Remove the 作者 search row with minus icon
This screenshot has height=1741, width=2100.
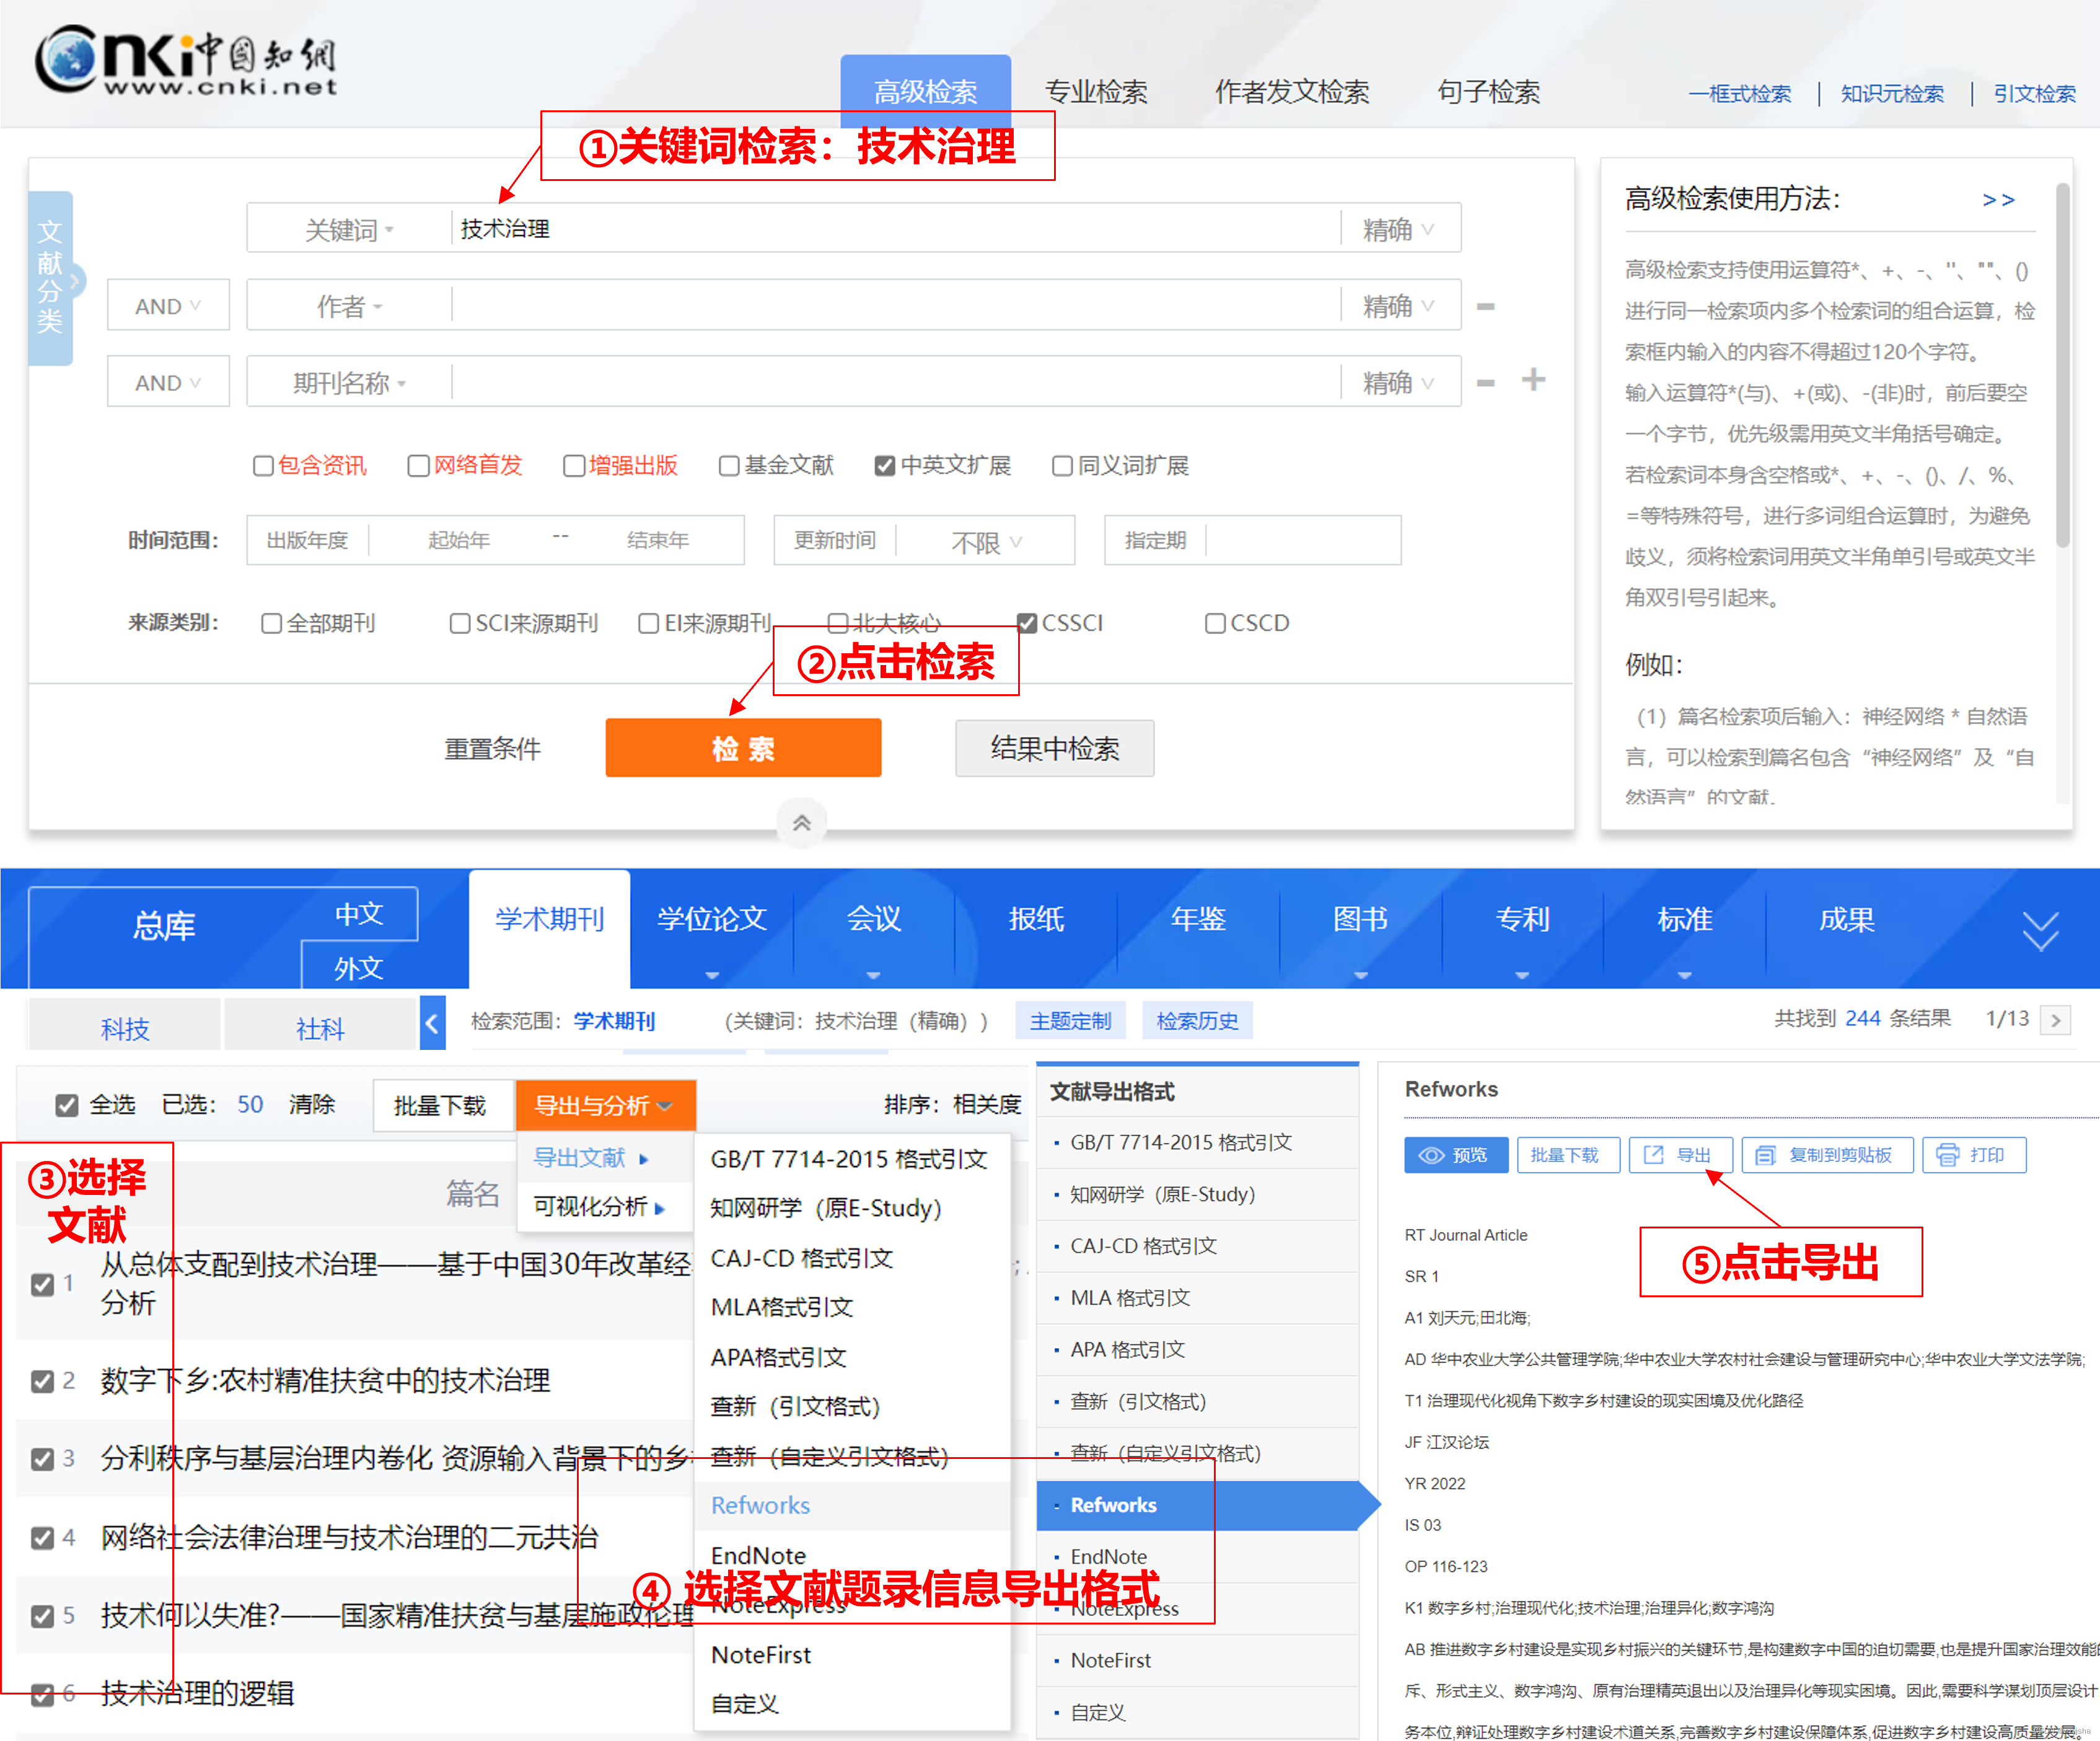tap(1485, 307)
